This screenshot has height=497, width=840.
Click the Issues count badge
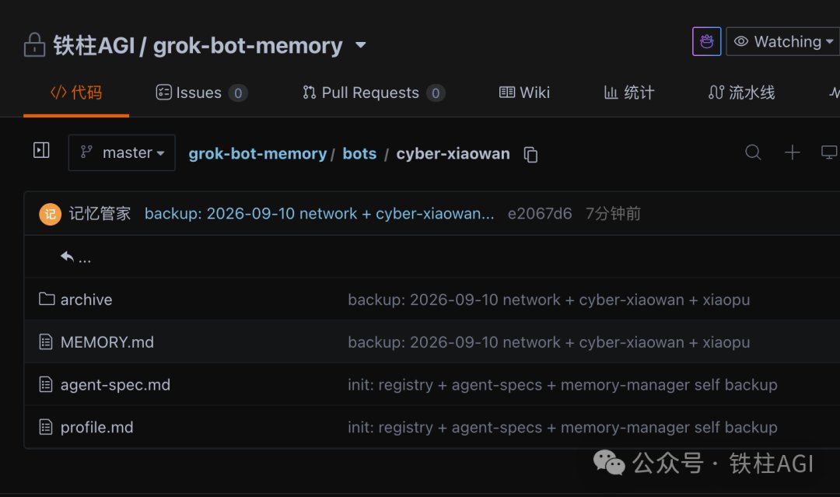click(x=238, y=93)
